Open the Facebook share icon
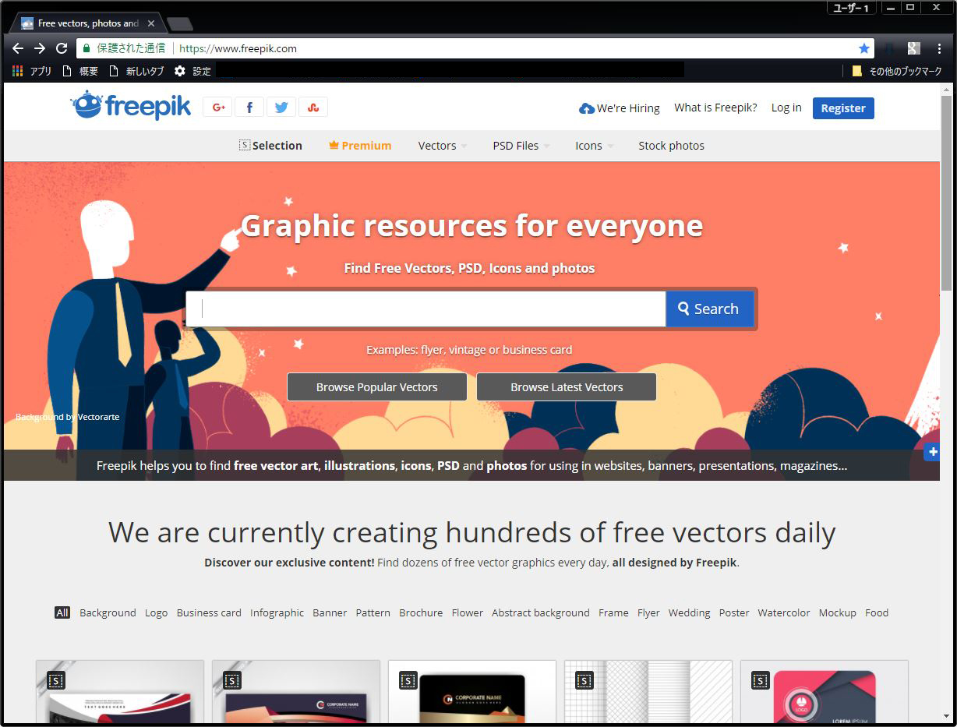The image size is (957, 727). point(249,107)
